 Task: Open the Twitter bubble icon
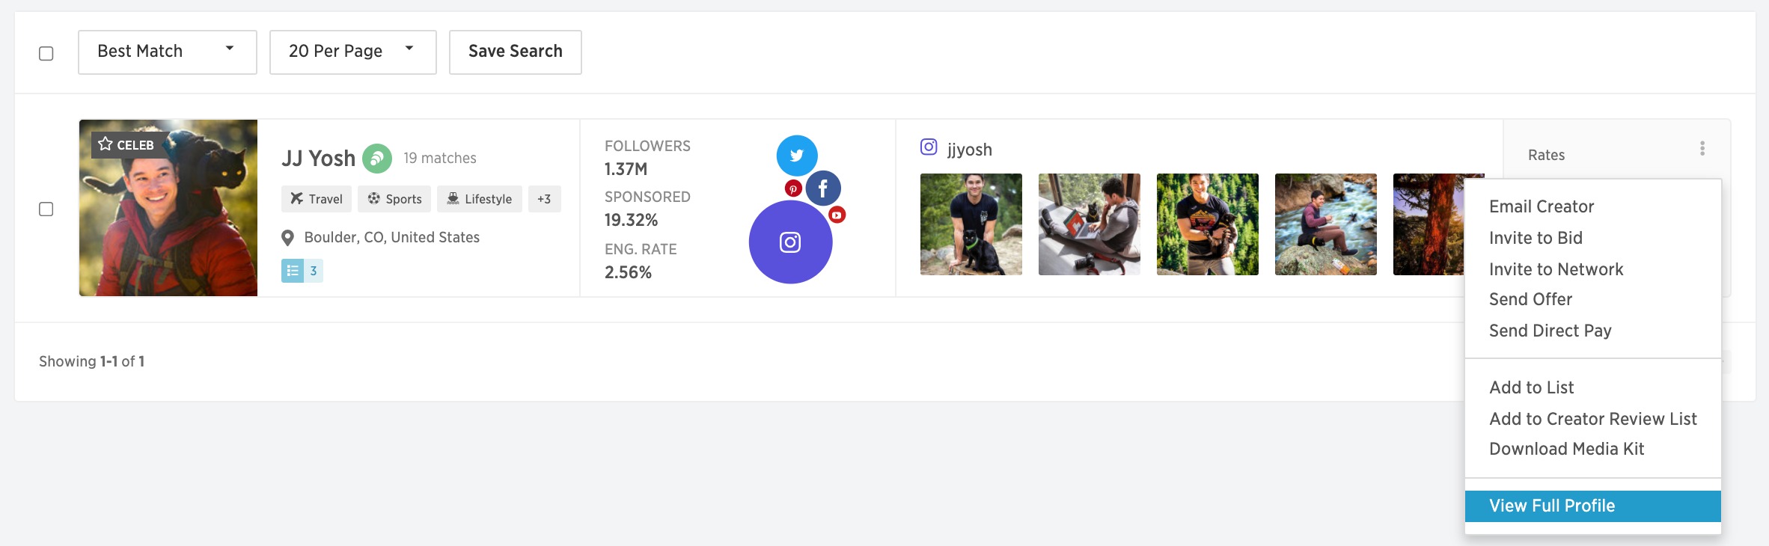797,156
